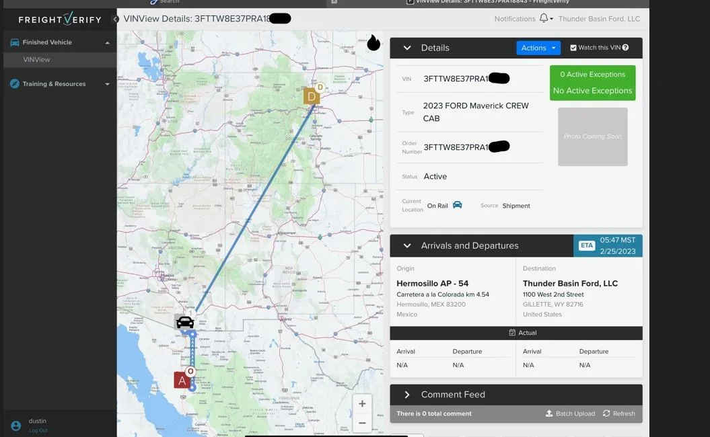Click the Actual calendar icon
The width and height of the screenshot is (710, 437).
point(512,333)
